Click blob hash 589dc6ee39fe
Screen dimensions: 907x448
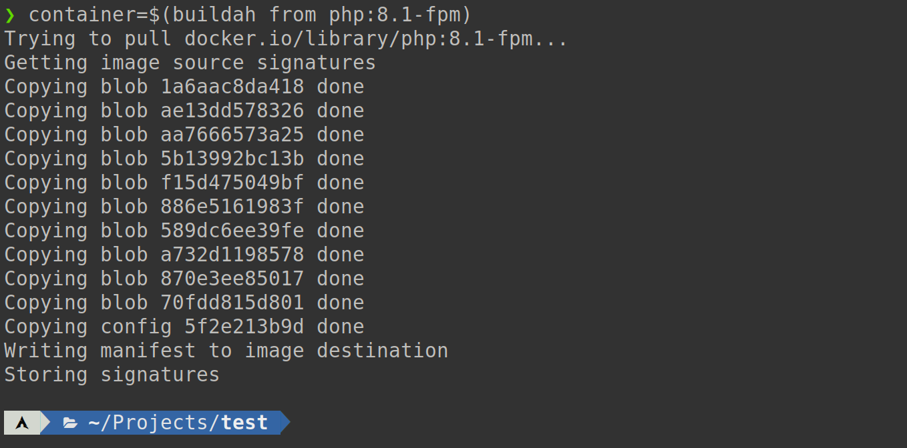click(x=232, y=231)
